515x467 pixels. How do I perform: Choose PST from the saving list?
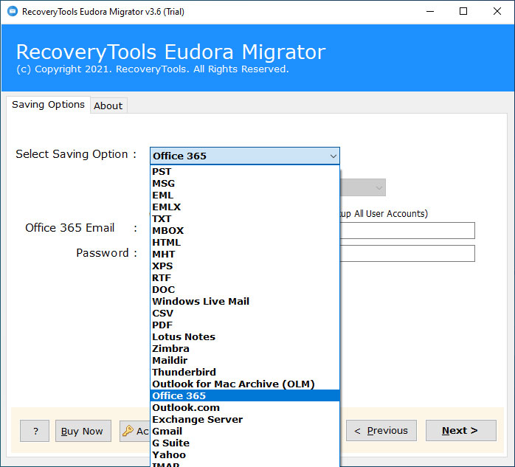pos(245,172)
